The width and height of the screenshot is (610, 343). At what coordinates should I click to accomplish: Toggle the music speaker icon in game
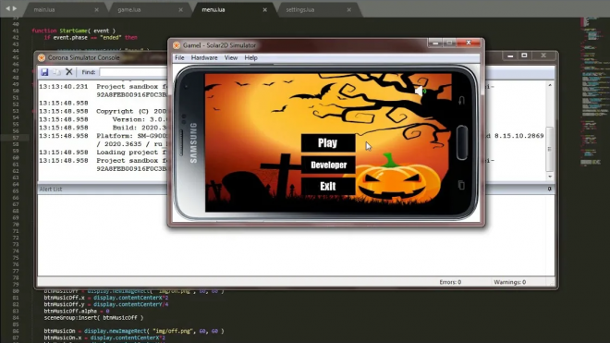pos(420,92)
